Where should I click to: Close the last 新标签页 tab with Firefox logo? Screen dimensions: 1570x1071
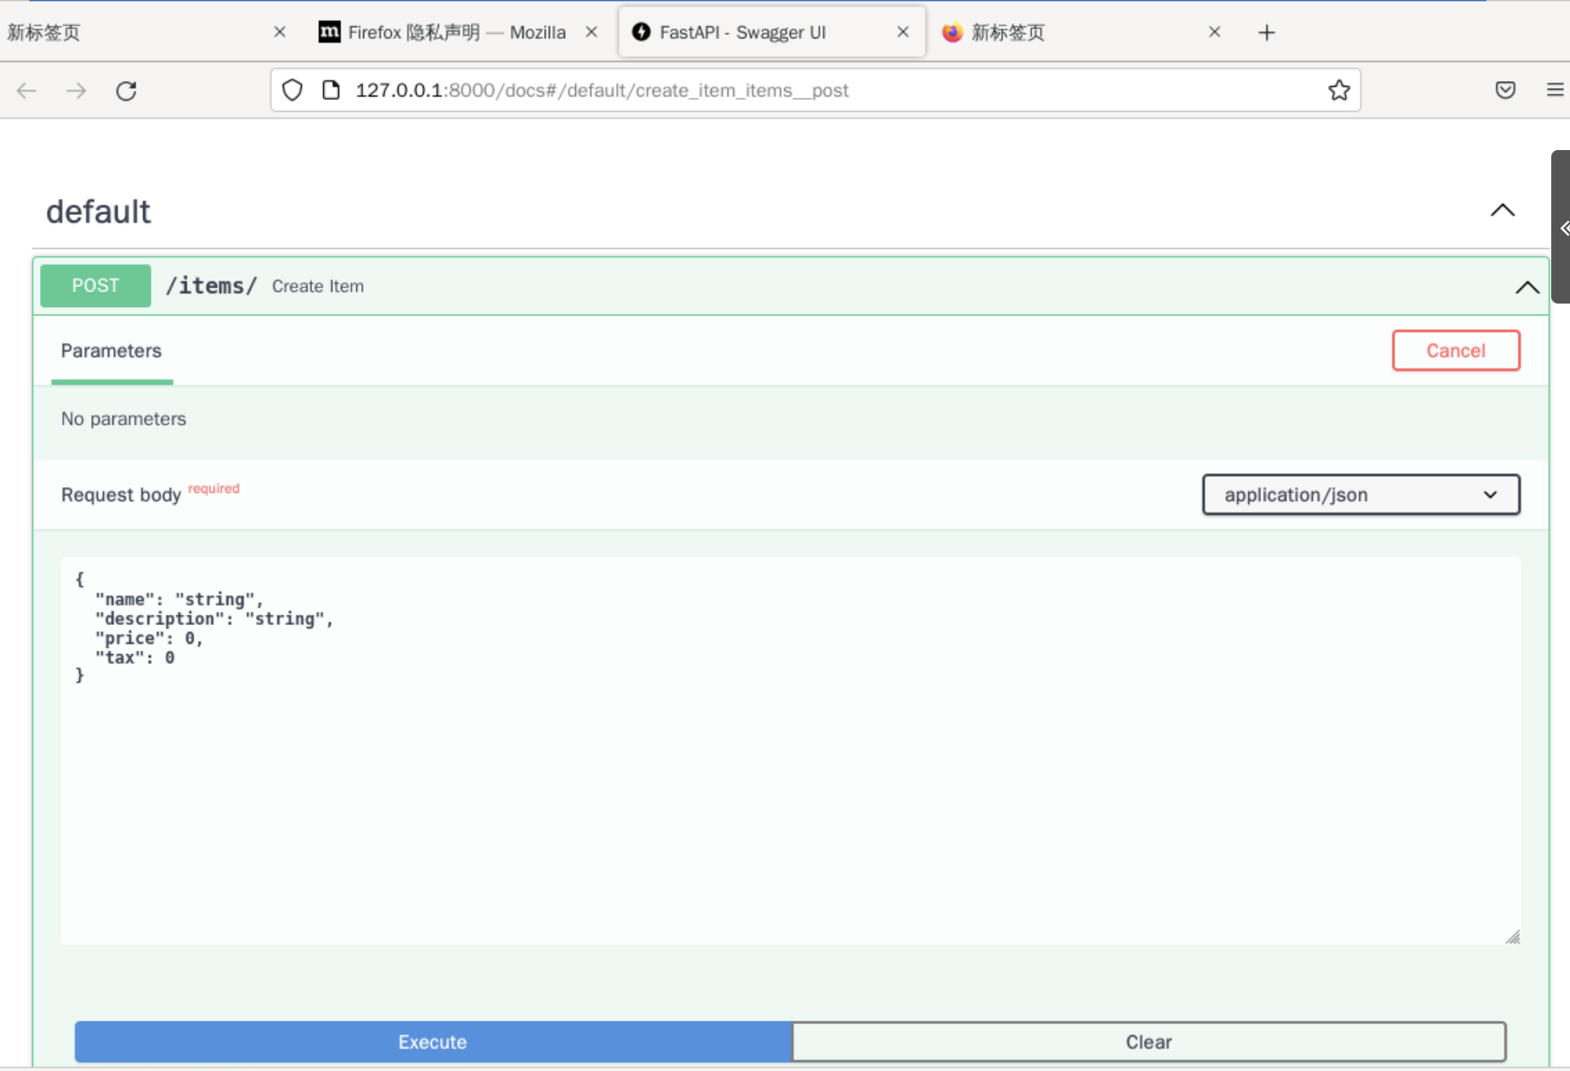click(1215, 32)
